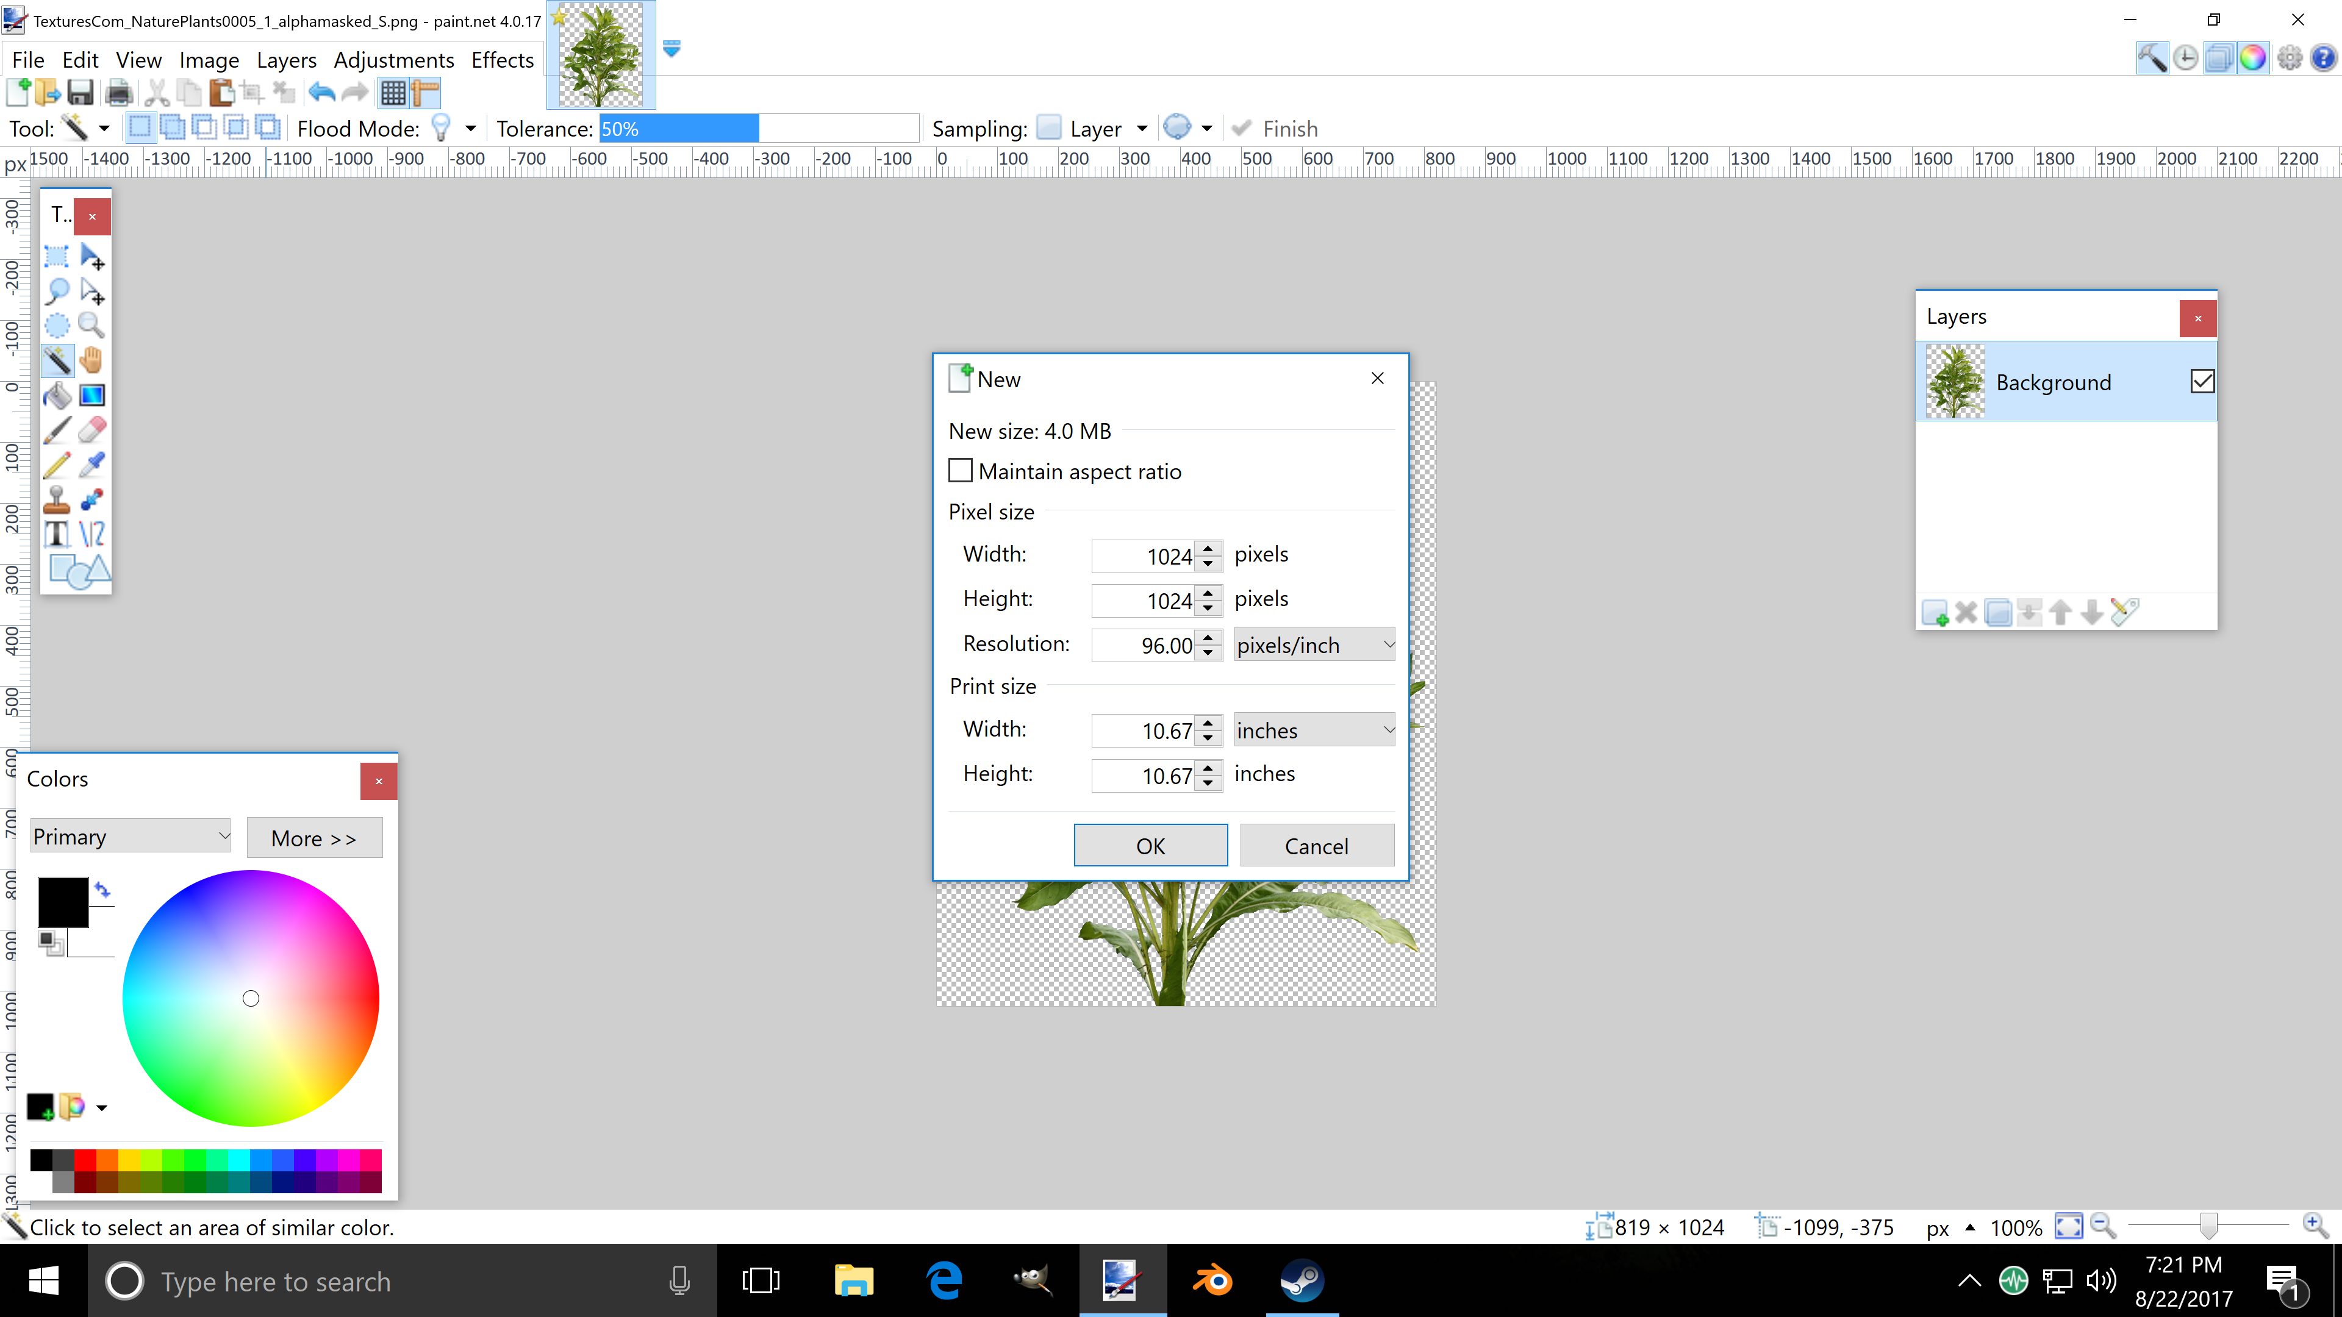Open the inches print size dropdown

pyautogui.click(x=1314, y=731)
